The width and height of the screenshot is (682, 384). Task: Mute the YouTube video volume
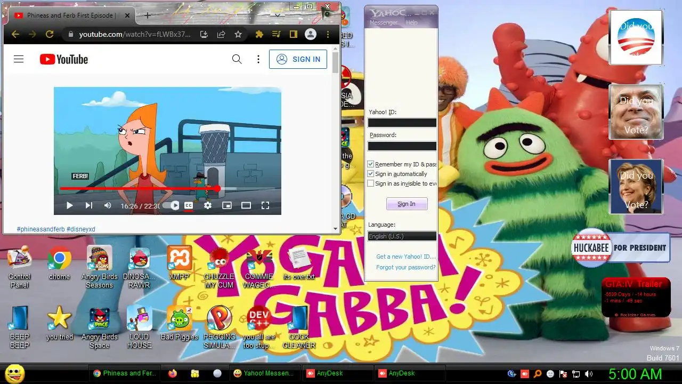pos(108,205)
